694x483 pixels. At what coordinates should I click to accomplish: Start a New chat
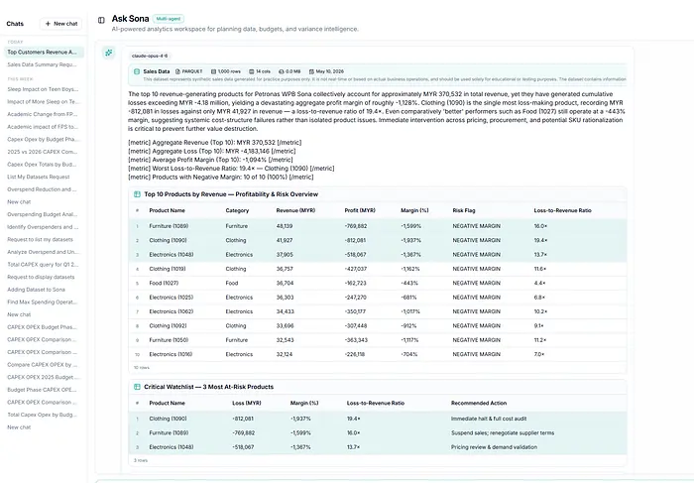pyautogui.click(x=61, y=24)
